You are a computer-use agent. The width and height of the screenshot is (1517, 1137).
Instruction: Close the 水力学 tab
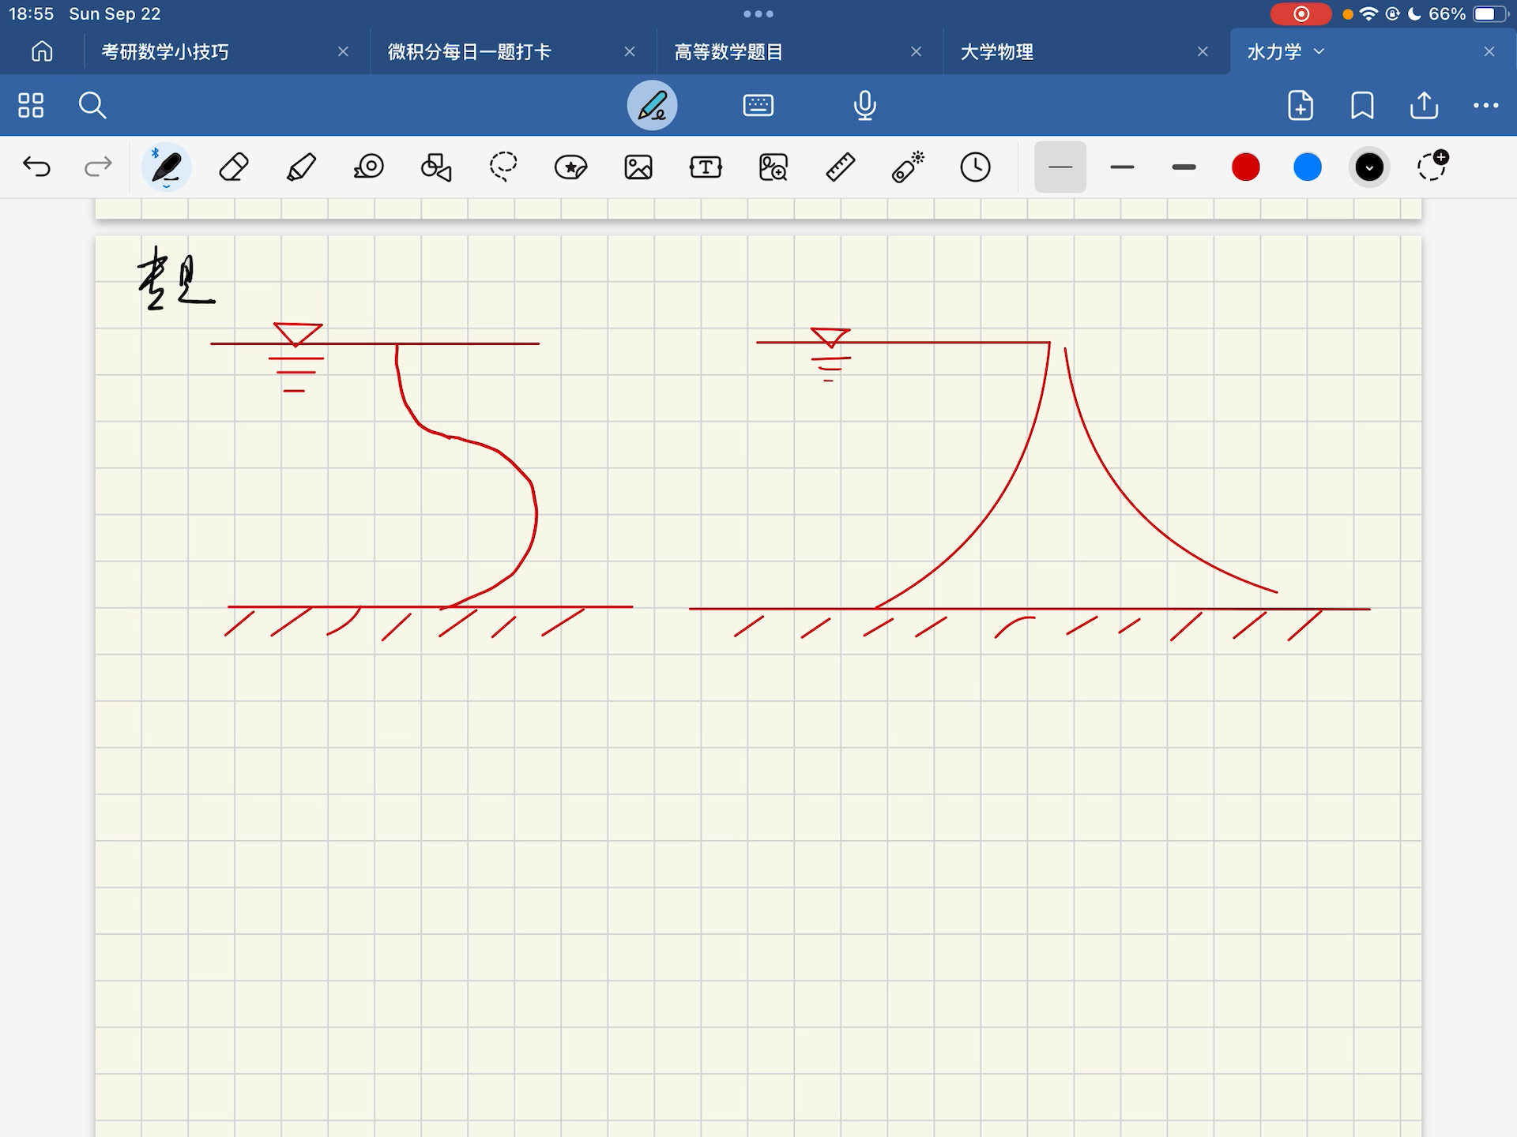click(x=1489, y=51)
